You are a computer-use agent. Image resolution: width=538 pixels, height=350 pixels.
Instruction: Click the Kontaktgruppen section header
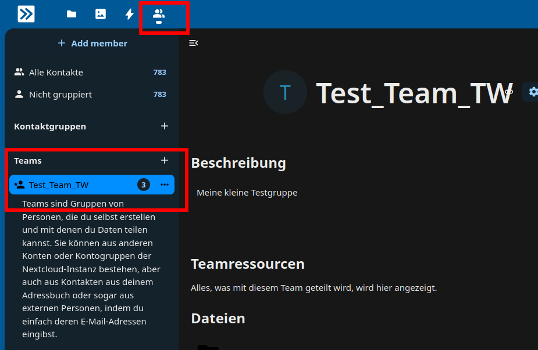point(50,126)
